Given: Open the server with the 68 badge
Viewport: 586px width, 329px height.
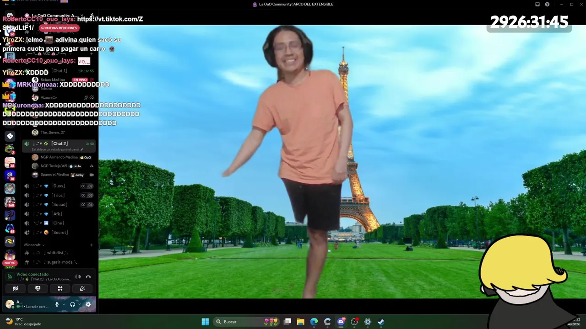Looking at the screenshot, I should pos(10,228).
